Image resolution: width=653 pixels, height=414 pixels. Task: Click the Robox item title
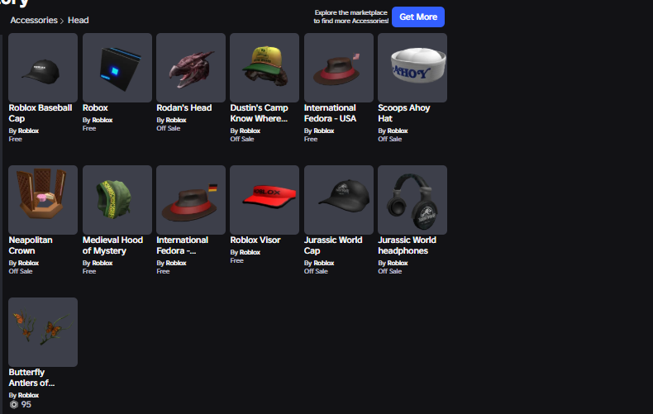pos(95,108)
